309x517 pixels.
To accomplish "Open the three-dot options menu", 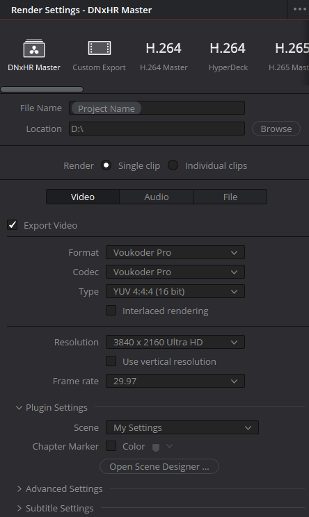I will point(300,9).
